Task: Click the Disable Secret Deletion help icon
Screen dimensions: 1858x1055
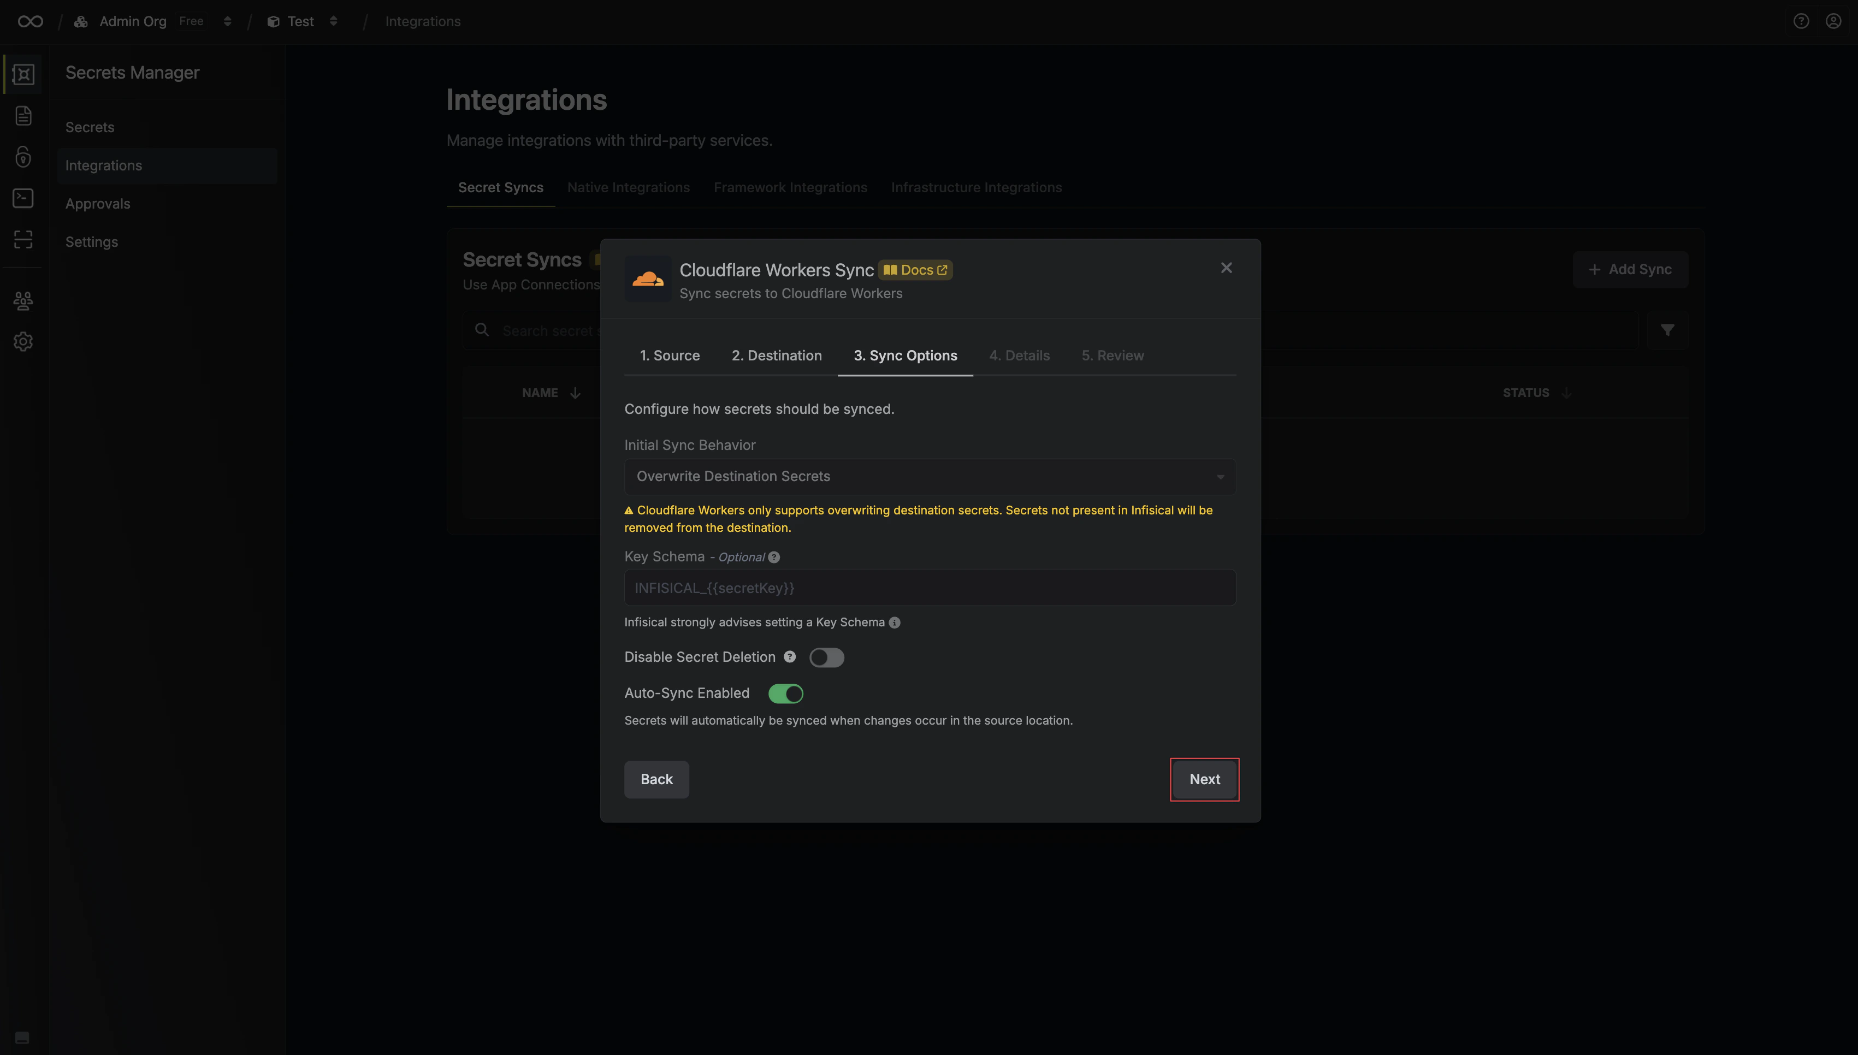Action: coord(790,656)
